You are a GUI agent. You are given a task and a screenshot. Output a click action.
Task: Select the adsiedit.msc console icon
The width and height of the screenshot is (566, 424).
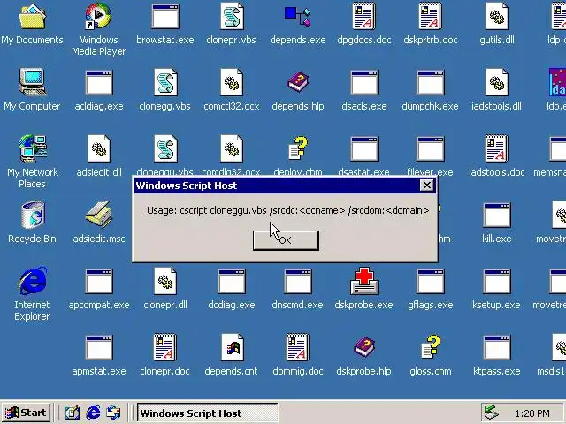tap(98, 216)
